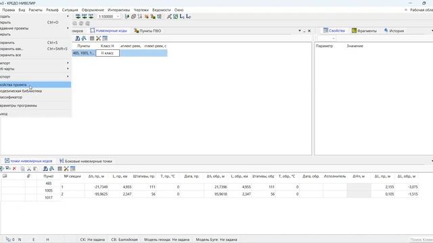
Task: Open the Вид menu
Action: (22, 10)
